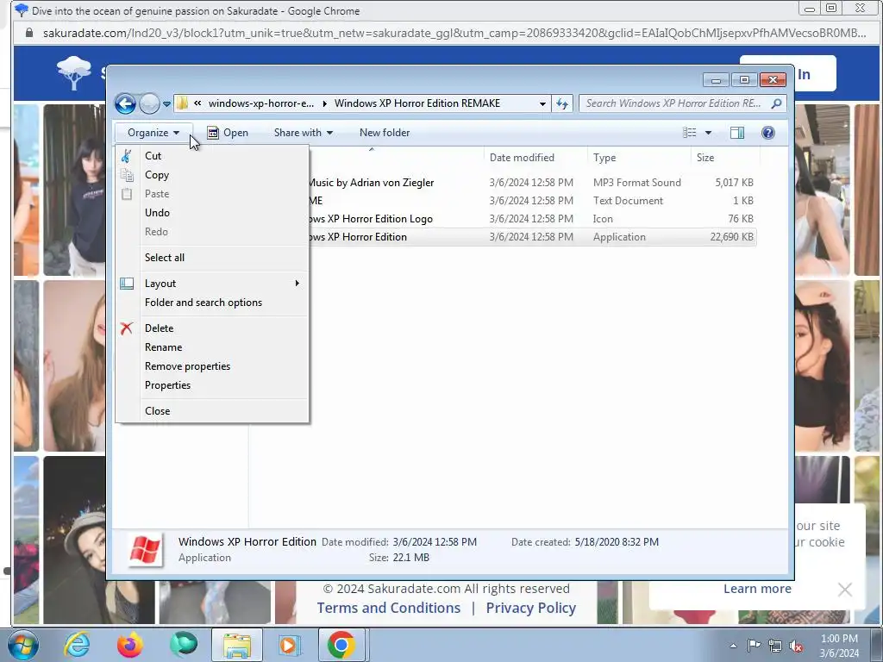The width and height of the screenshot is (883, 662).
Task: Click the network tray icon
Action: point(775,646)
